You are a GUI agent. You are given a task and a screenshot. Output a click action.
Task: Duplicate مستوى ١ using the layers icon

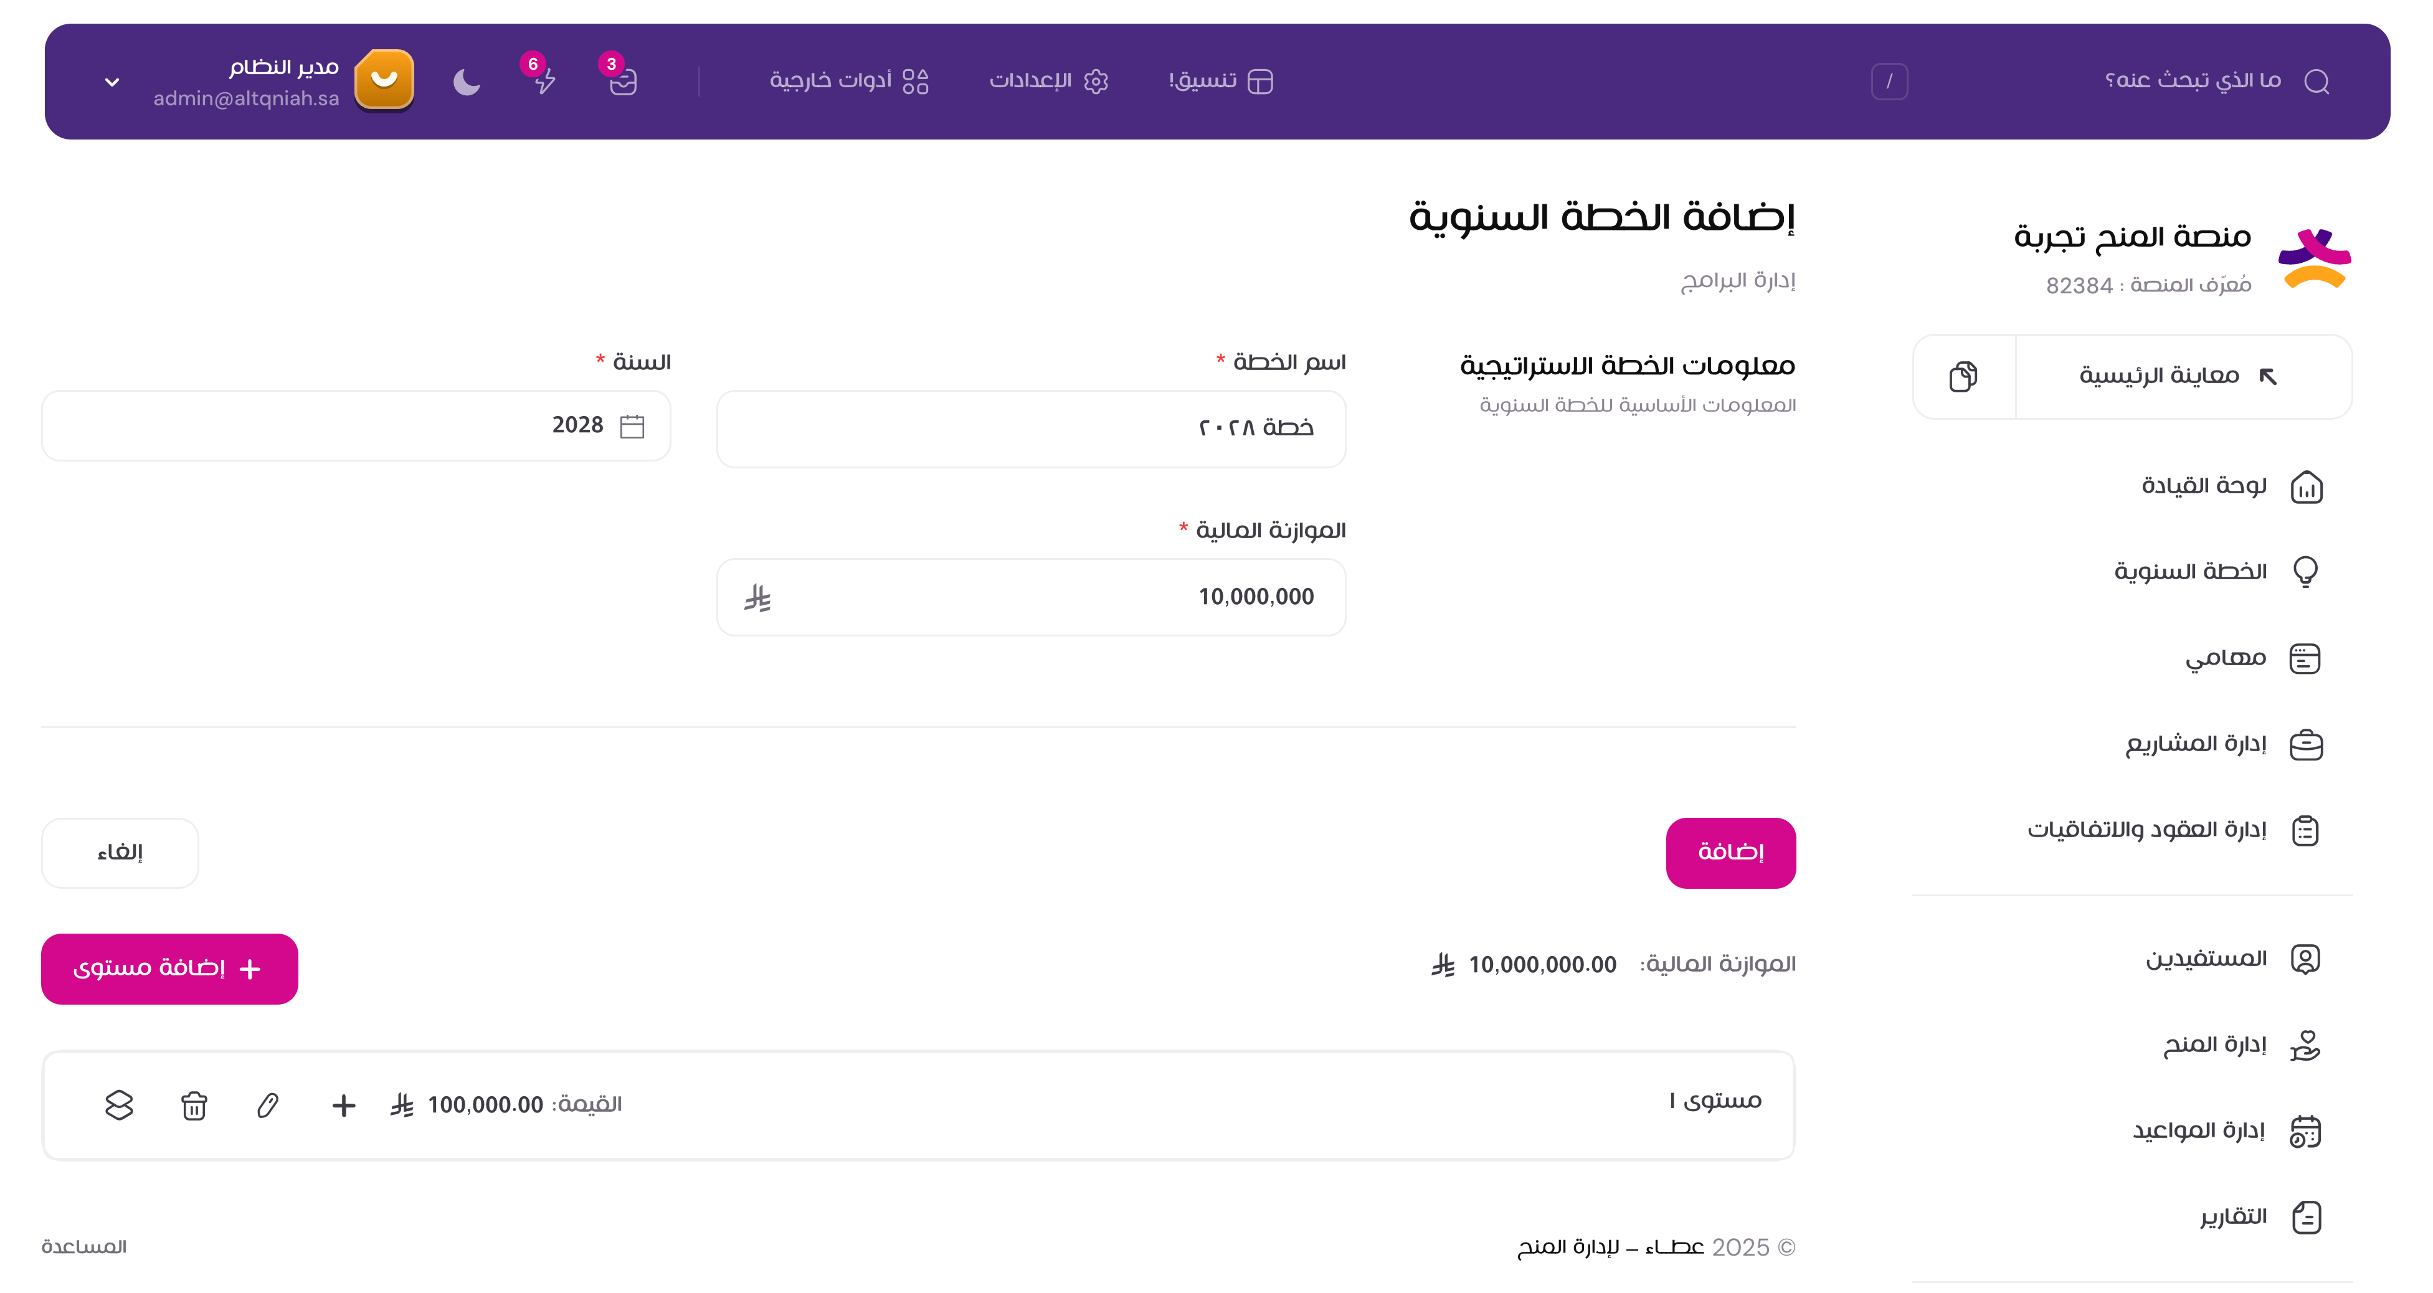tap(119, 1105)
